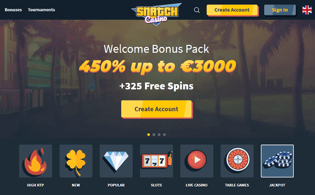Go to the first carousel slide dot
Screen dimensions: 315x195
[x=148, y=135]
